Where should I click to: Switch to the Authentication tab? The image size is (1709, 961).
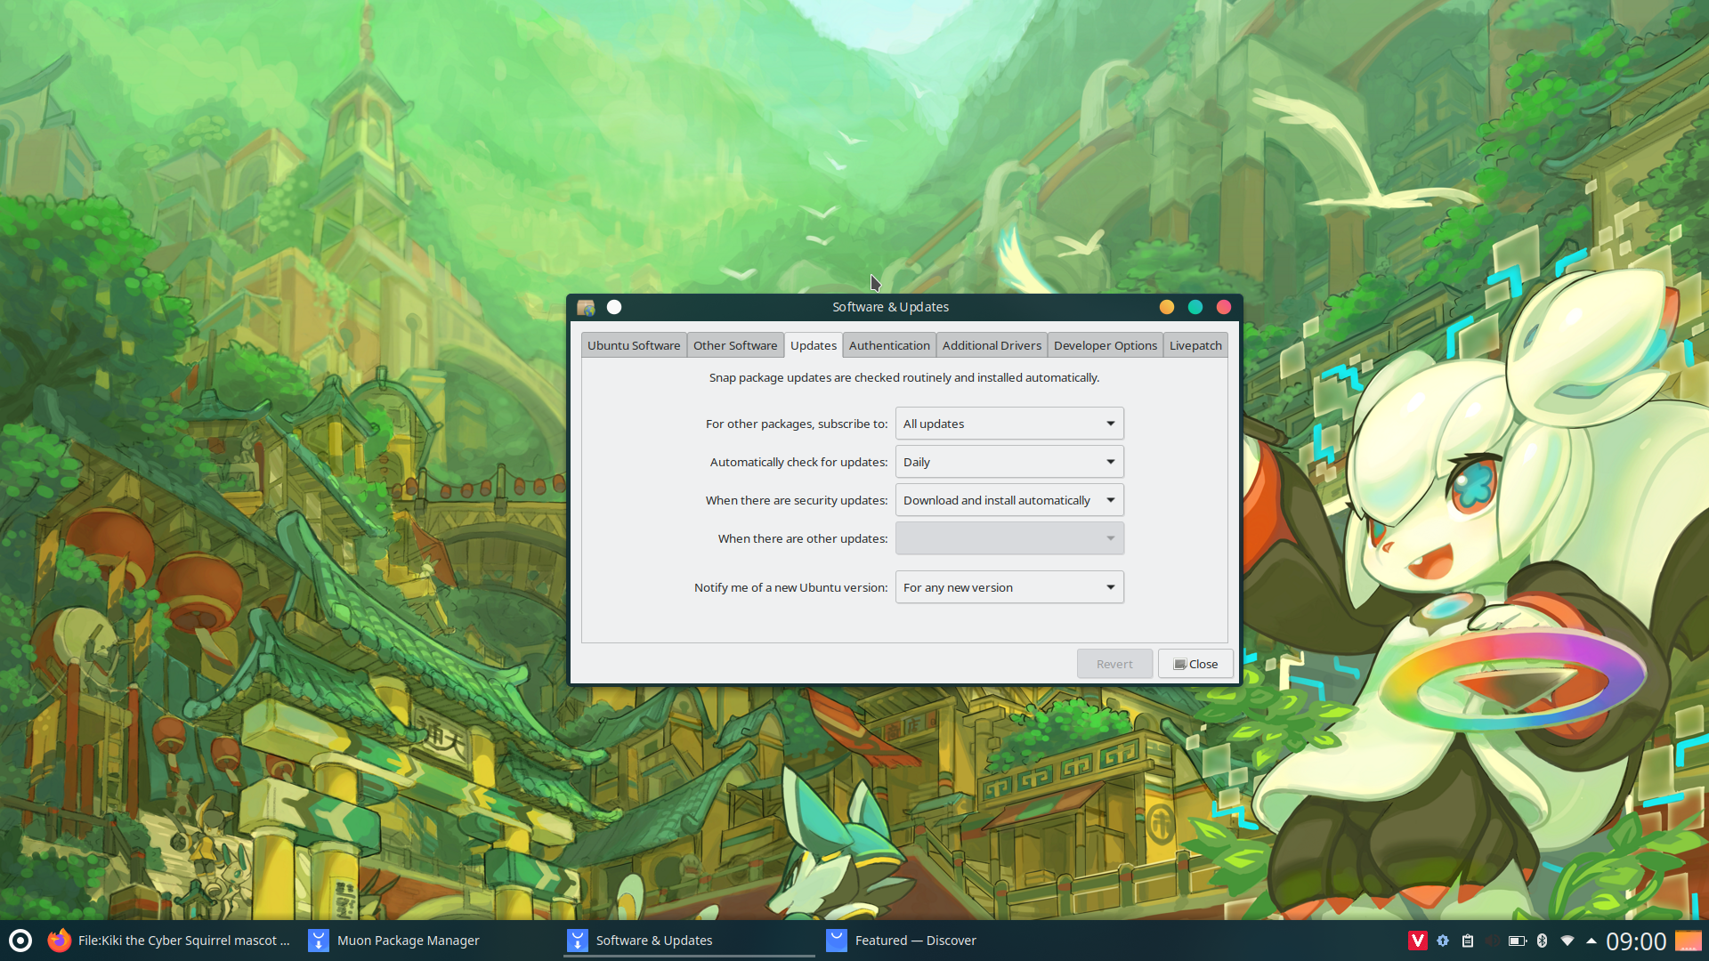click(x=889, y=345)
